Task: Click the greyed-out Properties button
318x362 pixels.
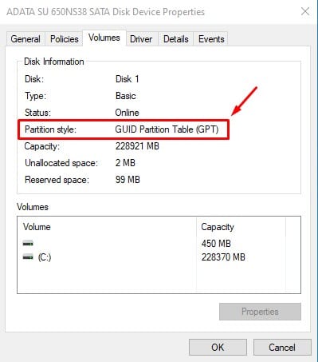Action: [260, 312]
